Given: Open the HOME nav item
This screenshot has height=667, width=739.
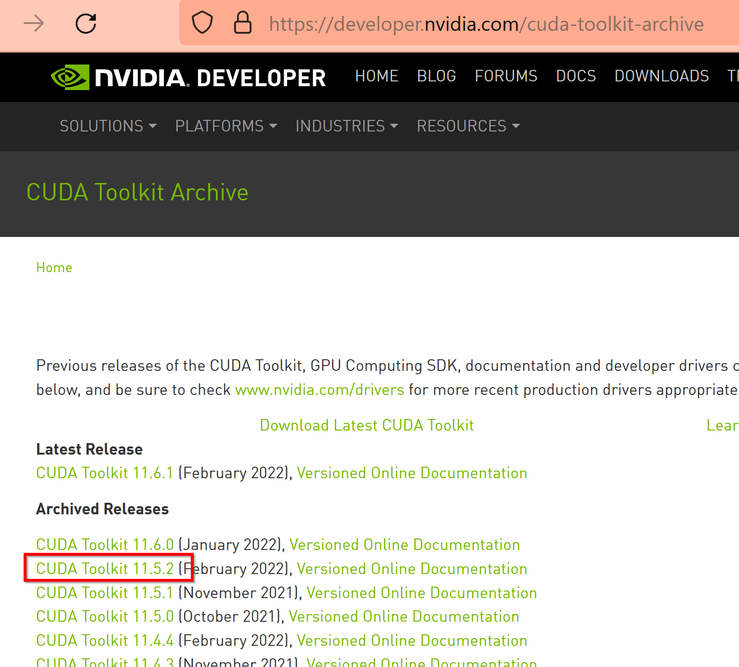Looking at the screenshot, I should 377,76.
